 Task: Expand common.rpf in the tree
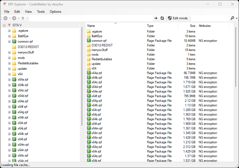coord(9,42)
